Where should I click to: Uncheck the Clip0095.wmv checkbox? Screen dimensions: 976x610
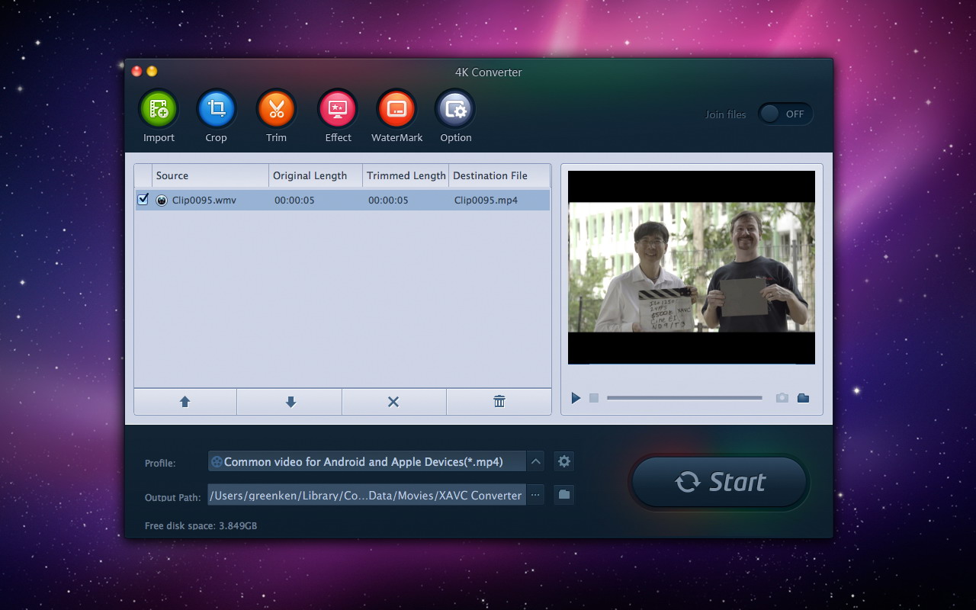(143, 200)
